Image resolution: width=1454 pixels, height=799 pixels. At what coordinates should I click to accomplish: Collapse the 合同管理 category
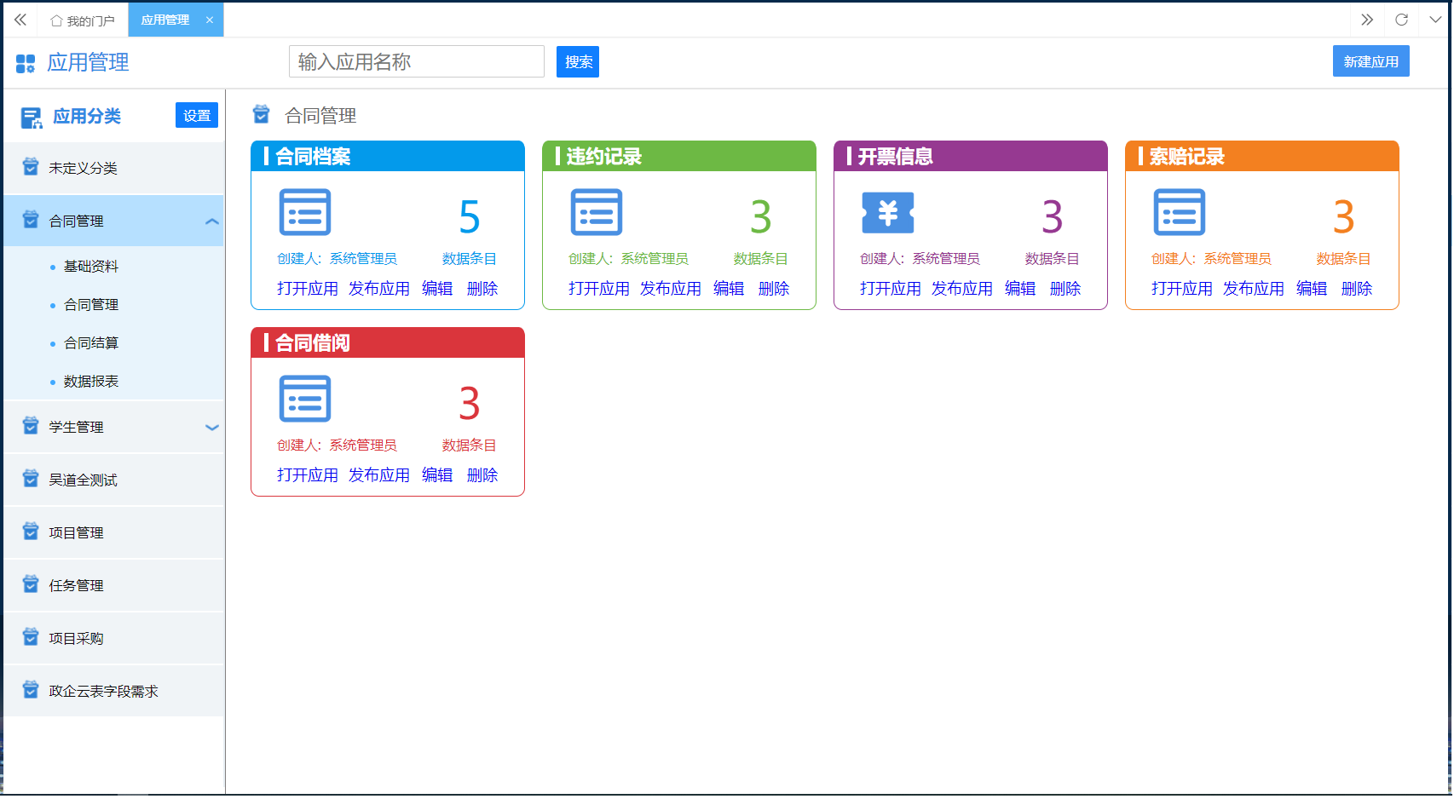(212, 221)
